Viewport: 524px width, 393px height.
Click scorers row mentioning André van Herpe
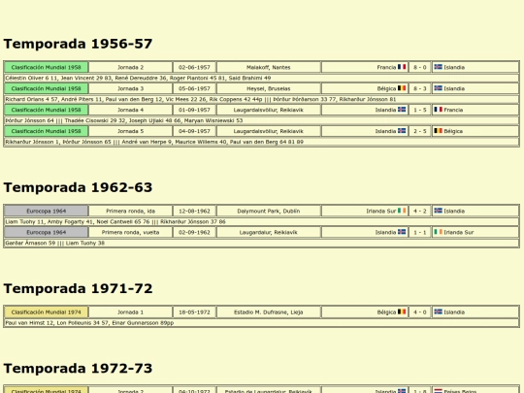coord(262,142)
